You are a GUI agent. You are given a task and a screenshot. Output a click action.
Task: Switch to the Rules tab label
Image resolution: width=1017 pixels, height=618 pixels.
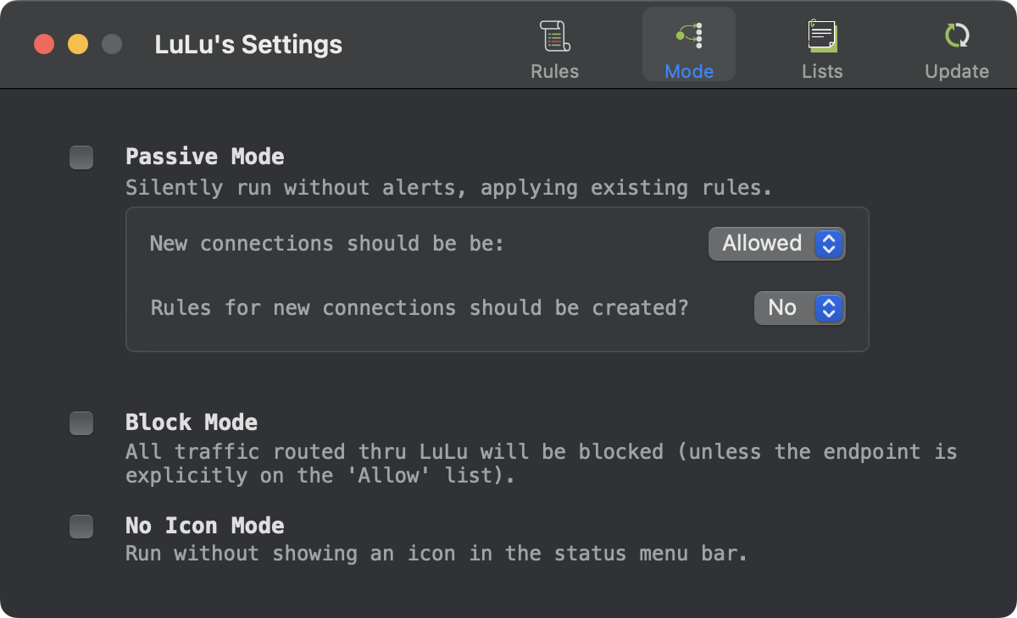tap(555, 71)
